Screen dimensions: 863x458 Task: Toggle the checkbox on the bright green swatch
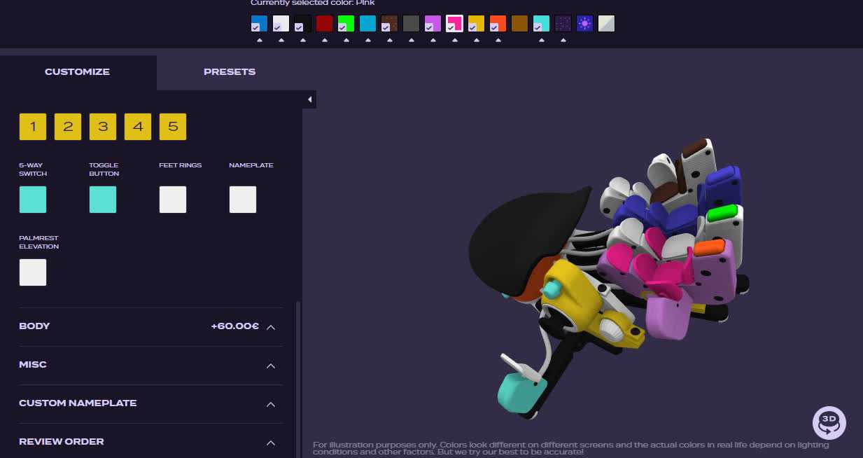tap(342, 27)
